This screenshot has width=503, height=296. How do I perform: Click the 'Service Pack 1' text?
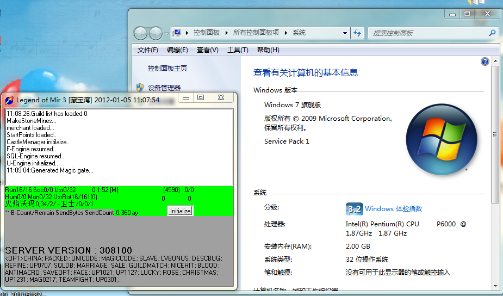[x=287, y=141]
